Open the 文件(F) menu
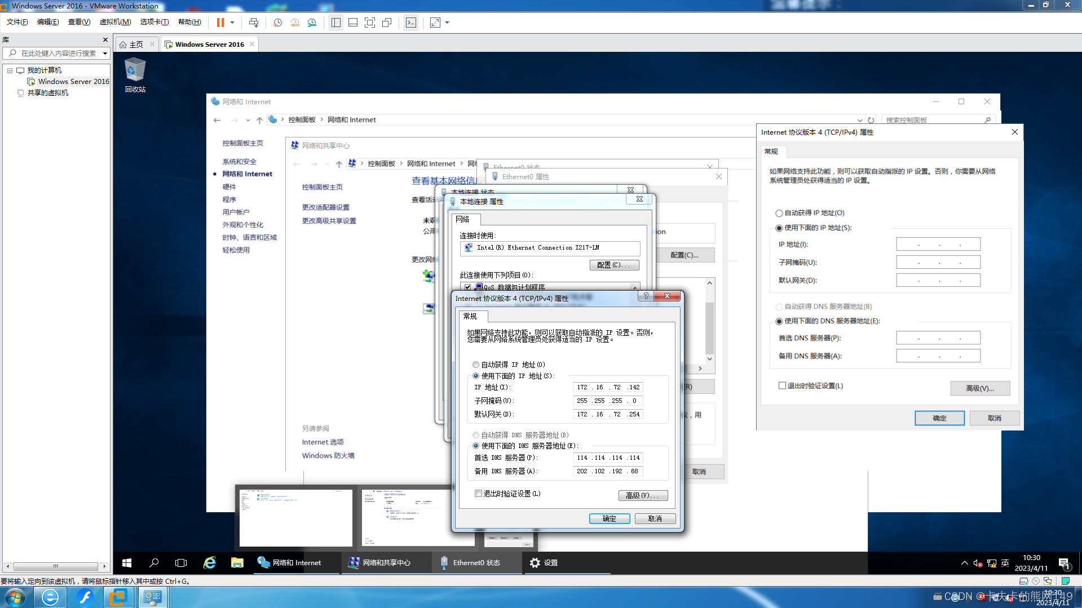 coord(17,22)
